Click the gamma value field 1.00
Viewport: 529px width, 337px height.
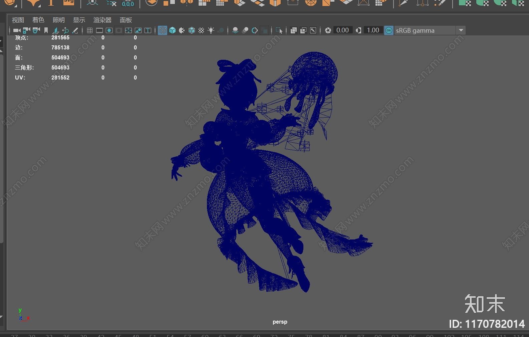tap(373, 30)
